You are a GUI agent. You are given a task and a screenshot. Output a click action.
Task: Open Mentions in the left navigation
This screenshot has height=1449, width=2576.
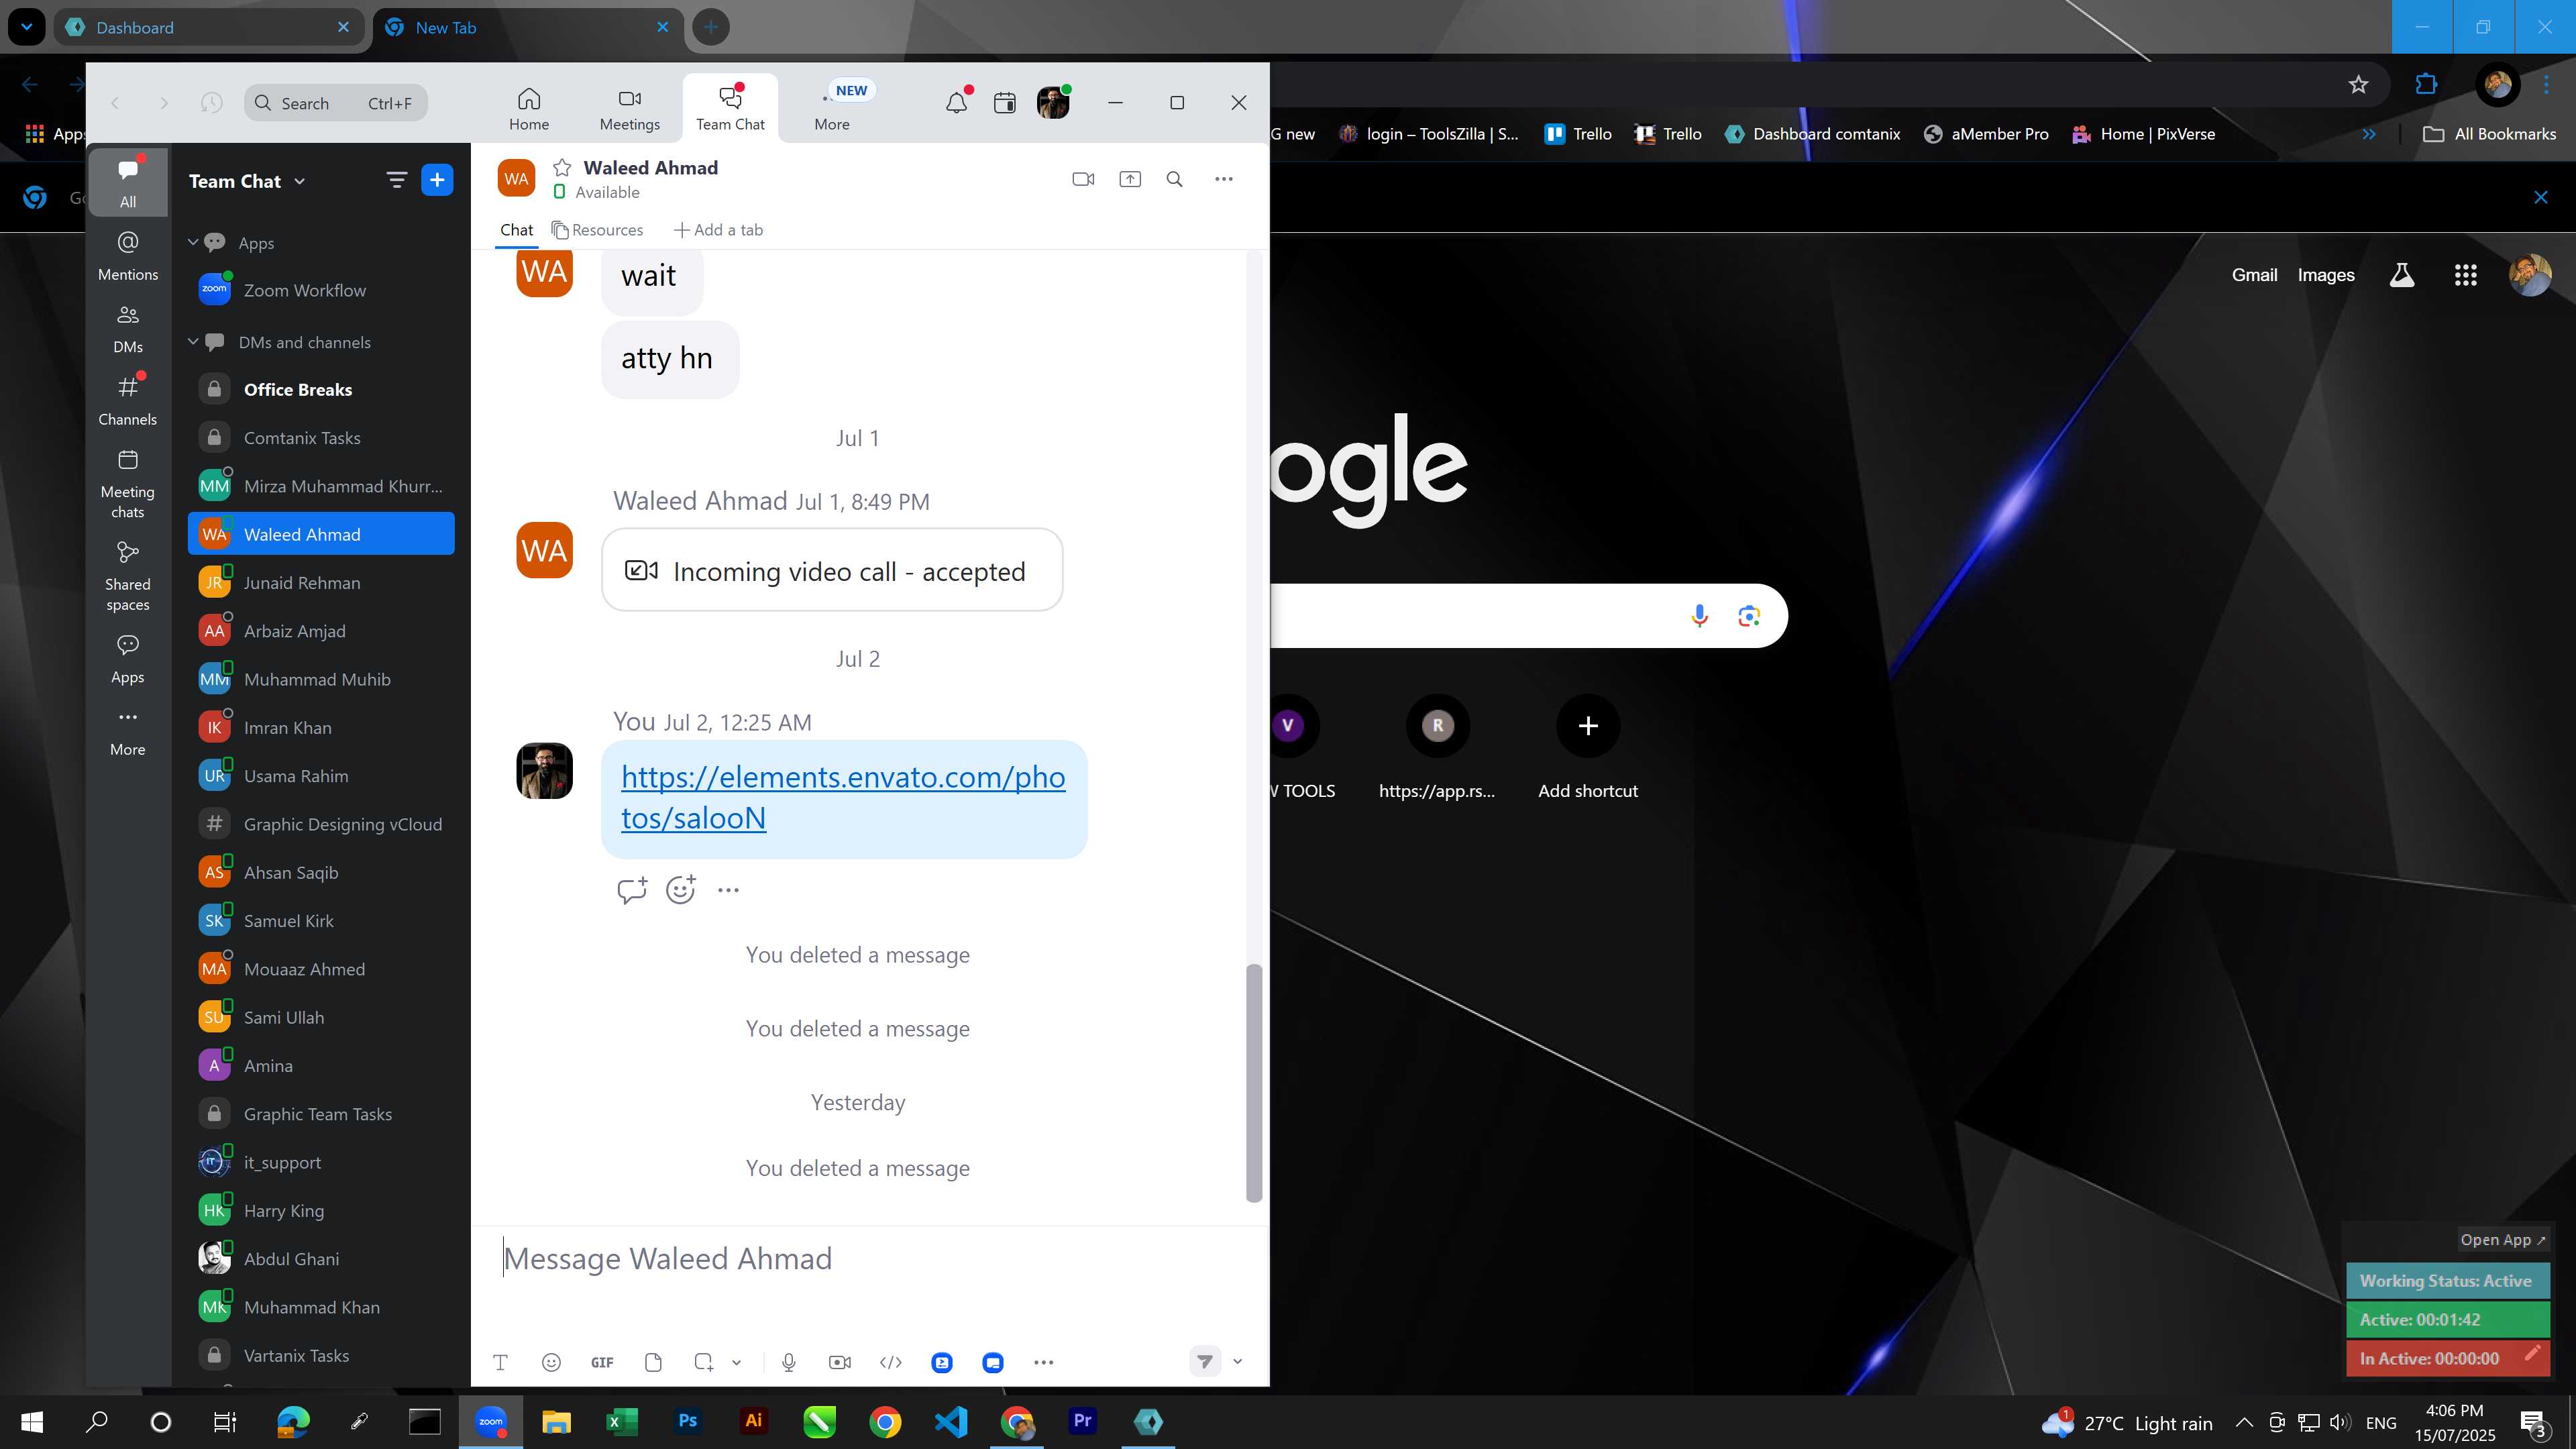128,255
